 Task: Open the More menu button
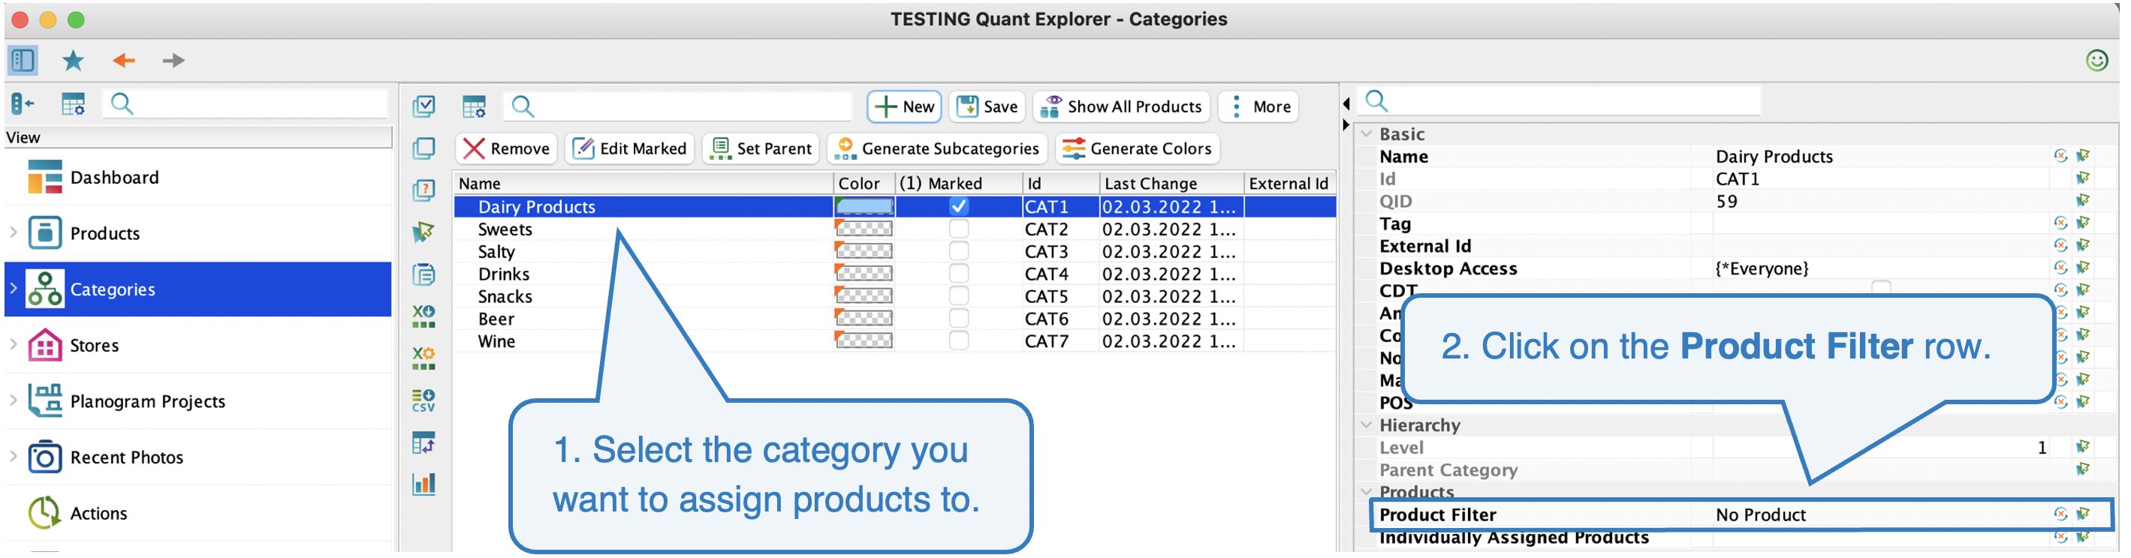point(1260,106)
